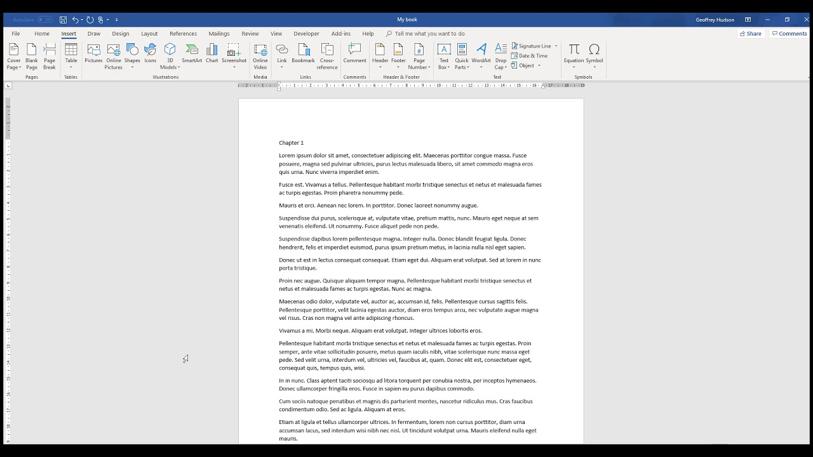Open the File tab

(x=16, y=34)
